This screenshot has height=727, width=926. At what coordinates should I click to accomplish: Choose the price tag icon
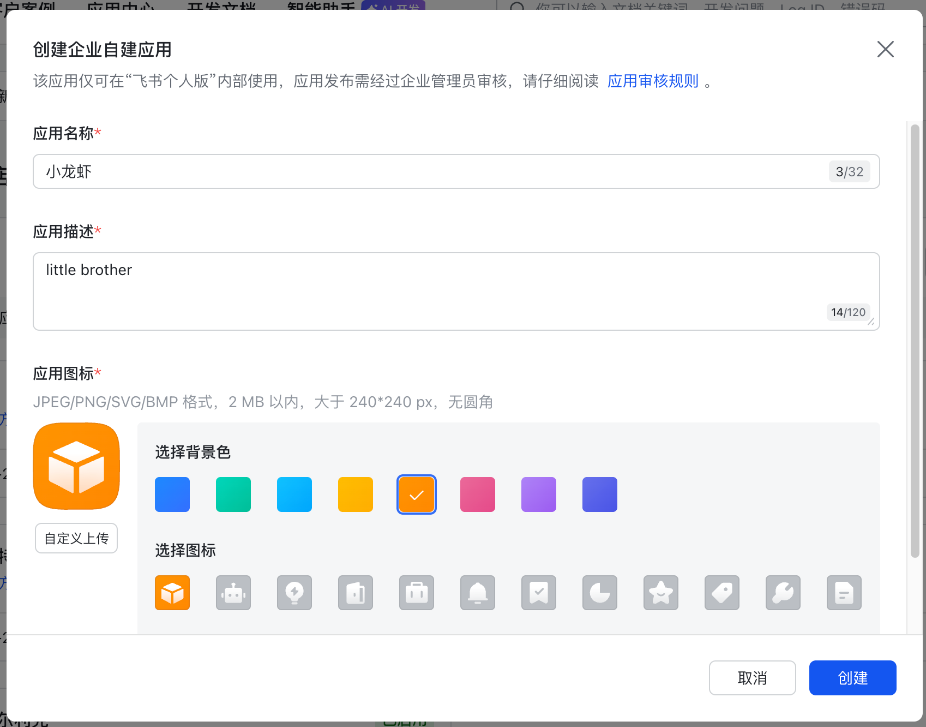722,593
